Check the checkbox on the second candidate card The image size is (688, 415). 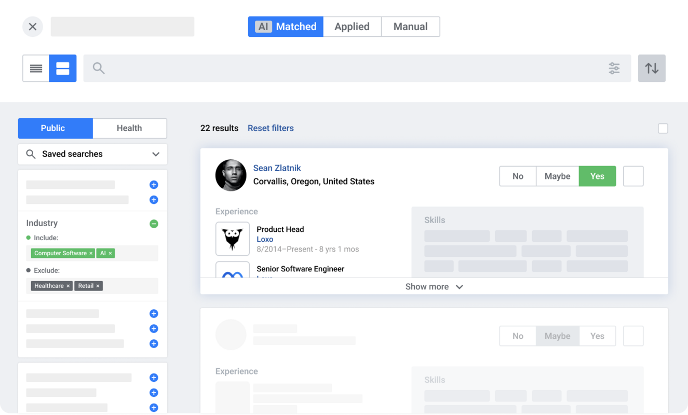coord(633,336)
